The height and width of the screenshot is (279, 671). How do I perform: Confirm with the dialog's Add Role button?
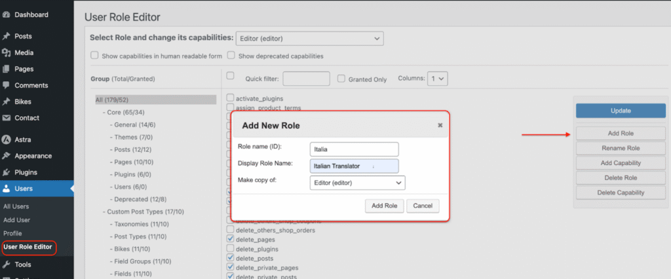[384, 206]
